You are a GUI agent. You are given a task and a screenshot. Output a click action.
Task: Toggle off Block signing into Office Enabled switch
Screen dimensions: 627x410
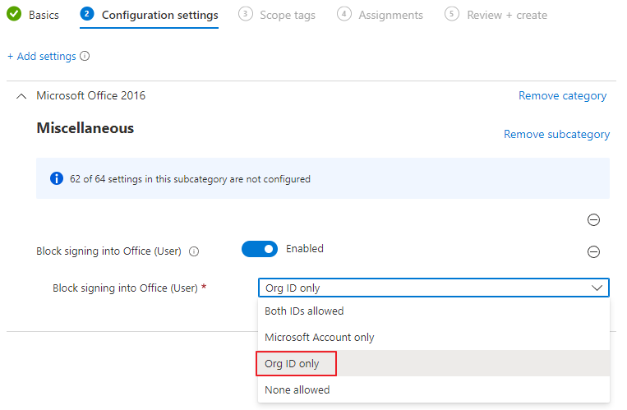pos(260,249)
